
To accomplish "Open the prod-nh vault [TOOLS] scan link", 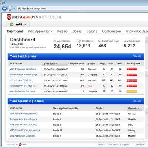I will pyautogui.click(x=20, y=80).
